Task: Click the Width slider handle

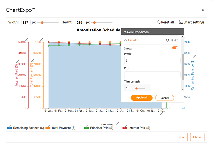Action: coord(42,23)
